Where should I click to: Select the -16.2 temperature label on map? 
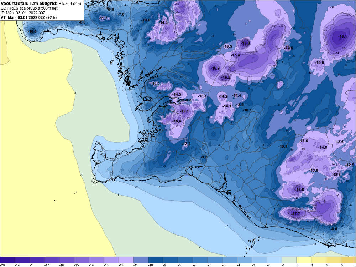(x=226, y=77)
